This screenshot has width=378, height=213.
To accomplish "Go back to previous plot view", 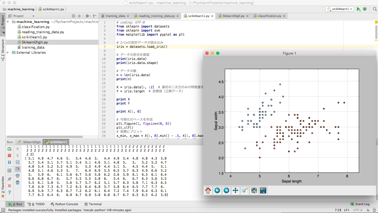I will tap(217, 191).
